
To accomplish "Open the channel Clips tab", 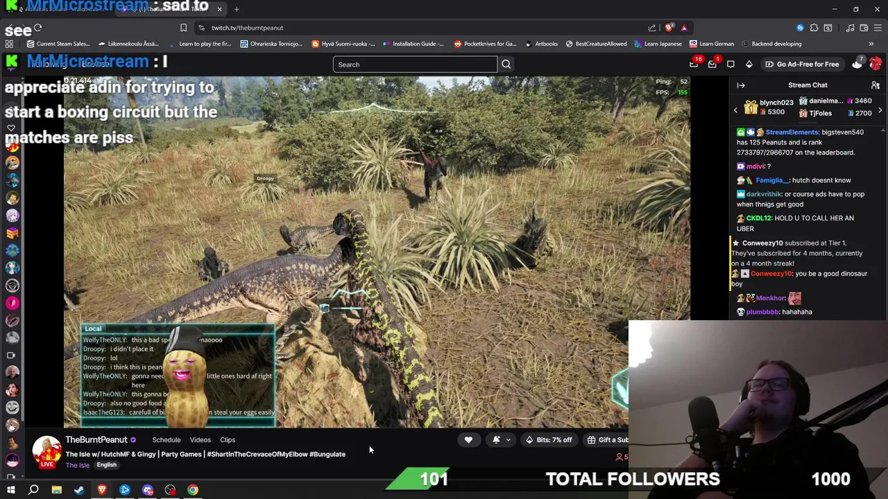I will 228,439.
